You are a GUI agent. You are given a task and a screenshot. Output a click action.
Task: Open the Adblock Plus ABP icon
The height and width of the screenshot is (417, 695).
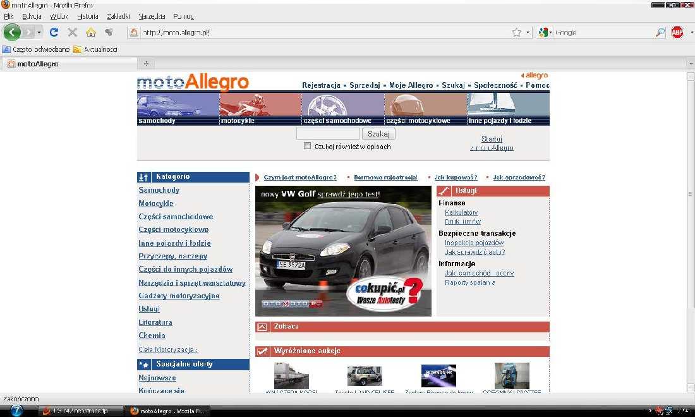pos(677,32)
